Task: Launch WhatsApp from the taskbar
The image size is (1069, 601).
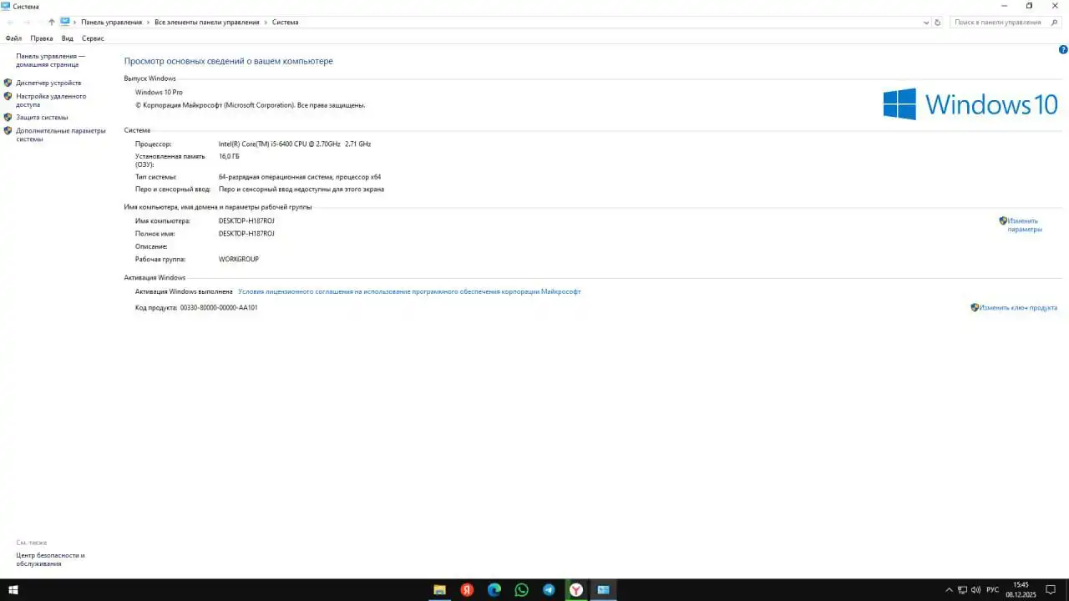Action: point(521,590)
